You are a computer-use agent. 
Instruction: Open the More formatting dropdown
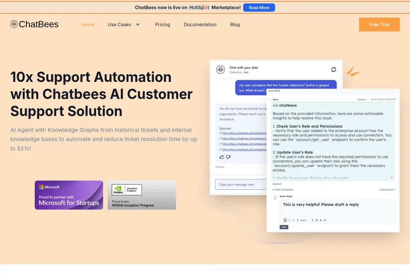[x=304, y=220]
